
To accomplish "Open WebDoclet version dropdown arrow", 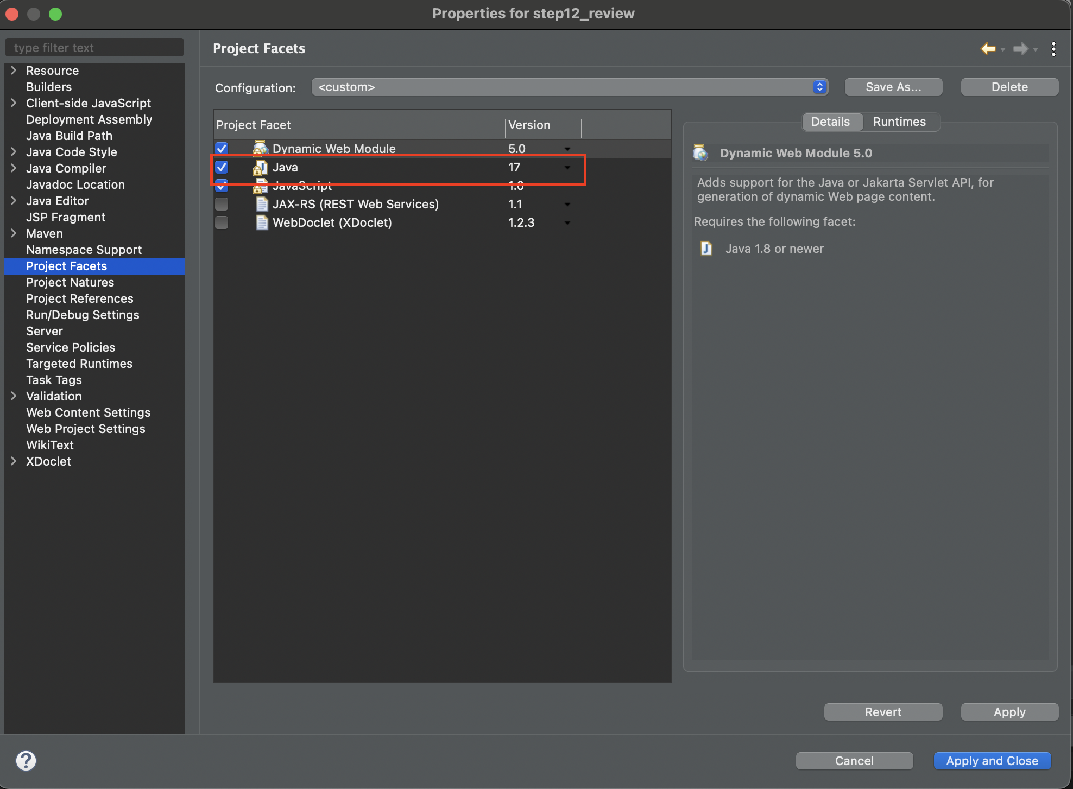I will point(567,222).
